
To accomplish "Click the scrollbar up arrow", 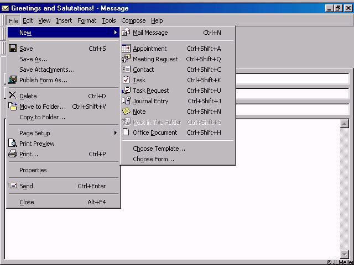I will pyautogui.click(x=345, y=123).
